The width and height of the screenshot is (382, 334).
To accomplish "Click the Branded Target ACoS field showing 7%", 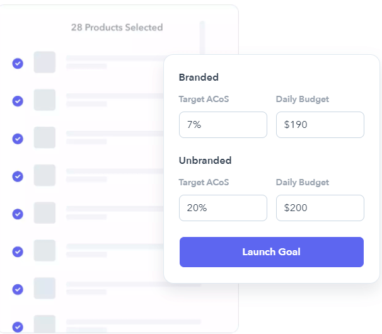I will coord(223,125).
